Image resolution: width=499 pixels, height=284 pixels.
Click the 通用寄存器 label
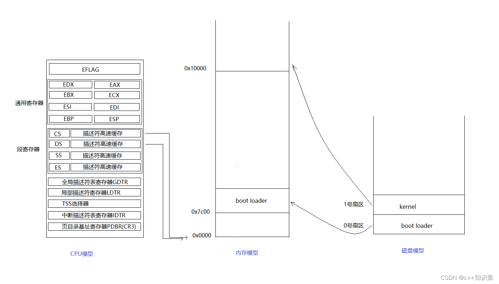point(29,103)
